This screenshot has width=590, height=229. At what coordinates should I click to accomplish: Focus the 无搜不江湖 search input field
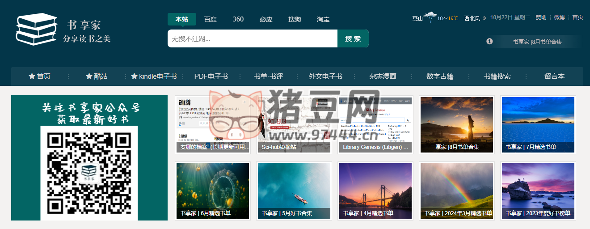(253, 38)
